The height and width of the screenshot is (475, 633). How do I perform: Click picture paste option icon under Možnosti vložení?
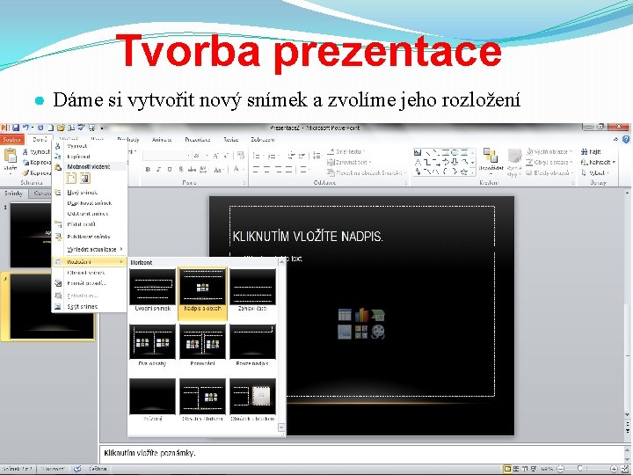pos(84,178)
